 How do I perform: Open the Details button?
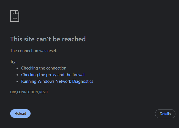click(165, 114)
